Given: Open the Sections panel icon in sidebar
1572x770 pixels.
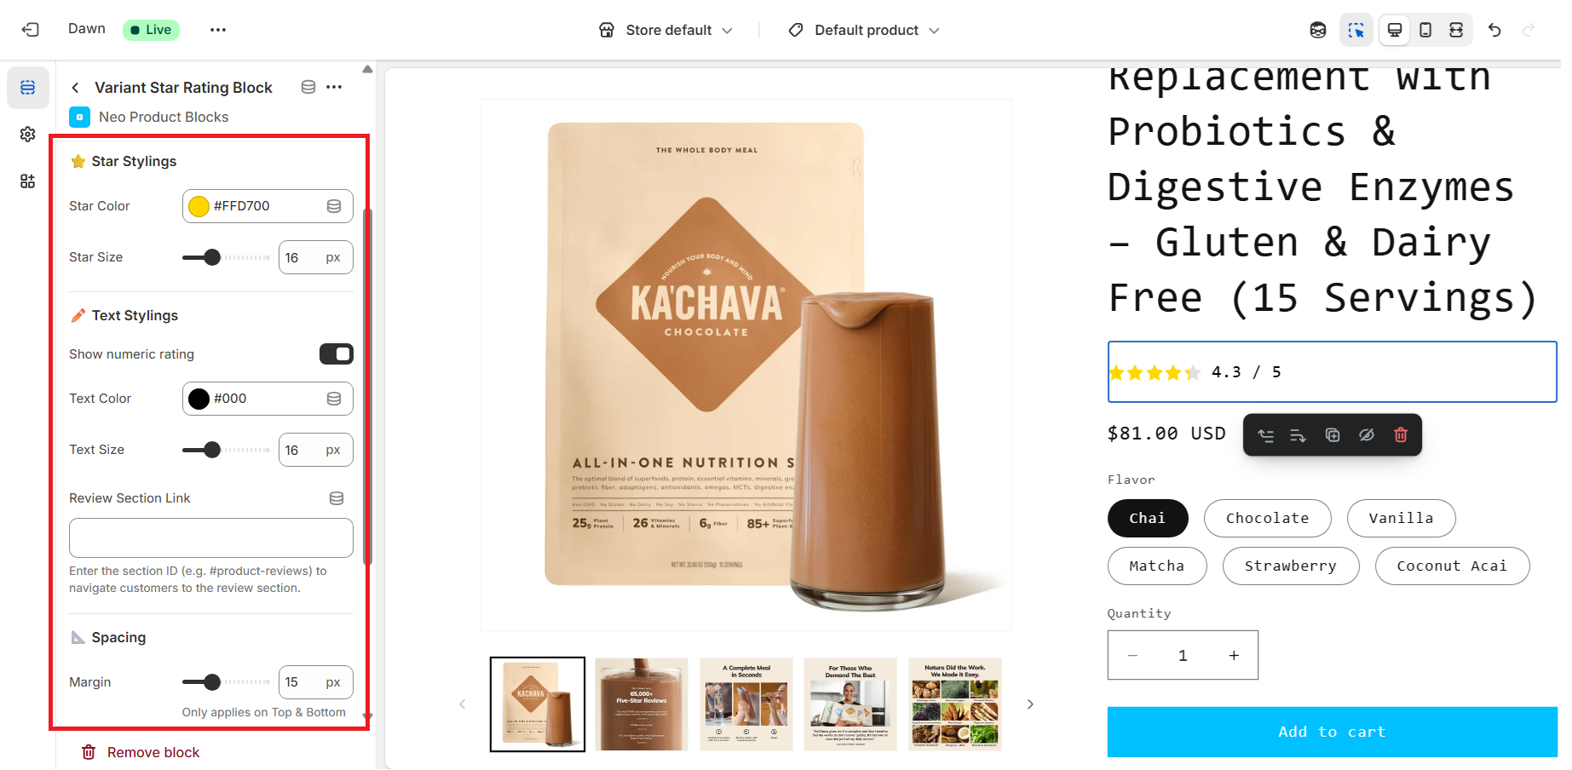Looking at the screenshot, I should pos(28,88).
